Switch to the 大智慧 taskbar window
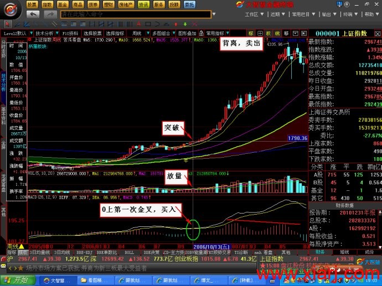Screen dimensions: 382x286 point(58,280)
